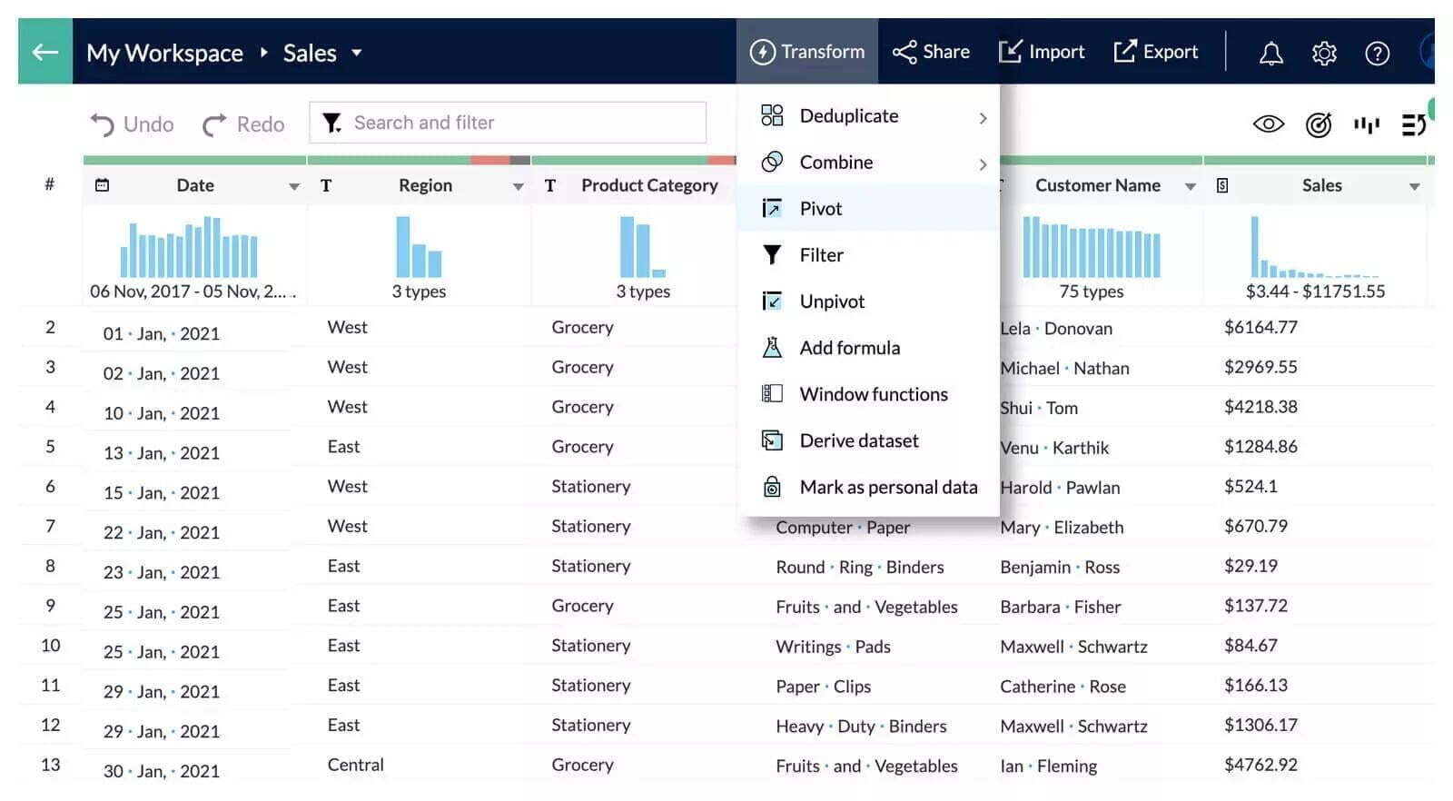Click the Search and filter field
This screenshot has width=1453, height=801.
click(508, 123)
